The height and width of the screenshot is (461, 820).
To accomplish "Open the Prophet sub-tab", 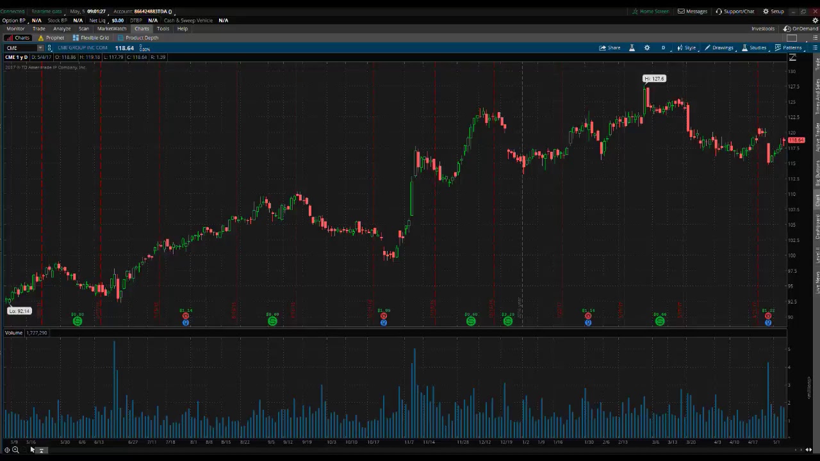I will [51, 38].
